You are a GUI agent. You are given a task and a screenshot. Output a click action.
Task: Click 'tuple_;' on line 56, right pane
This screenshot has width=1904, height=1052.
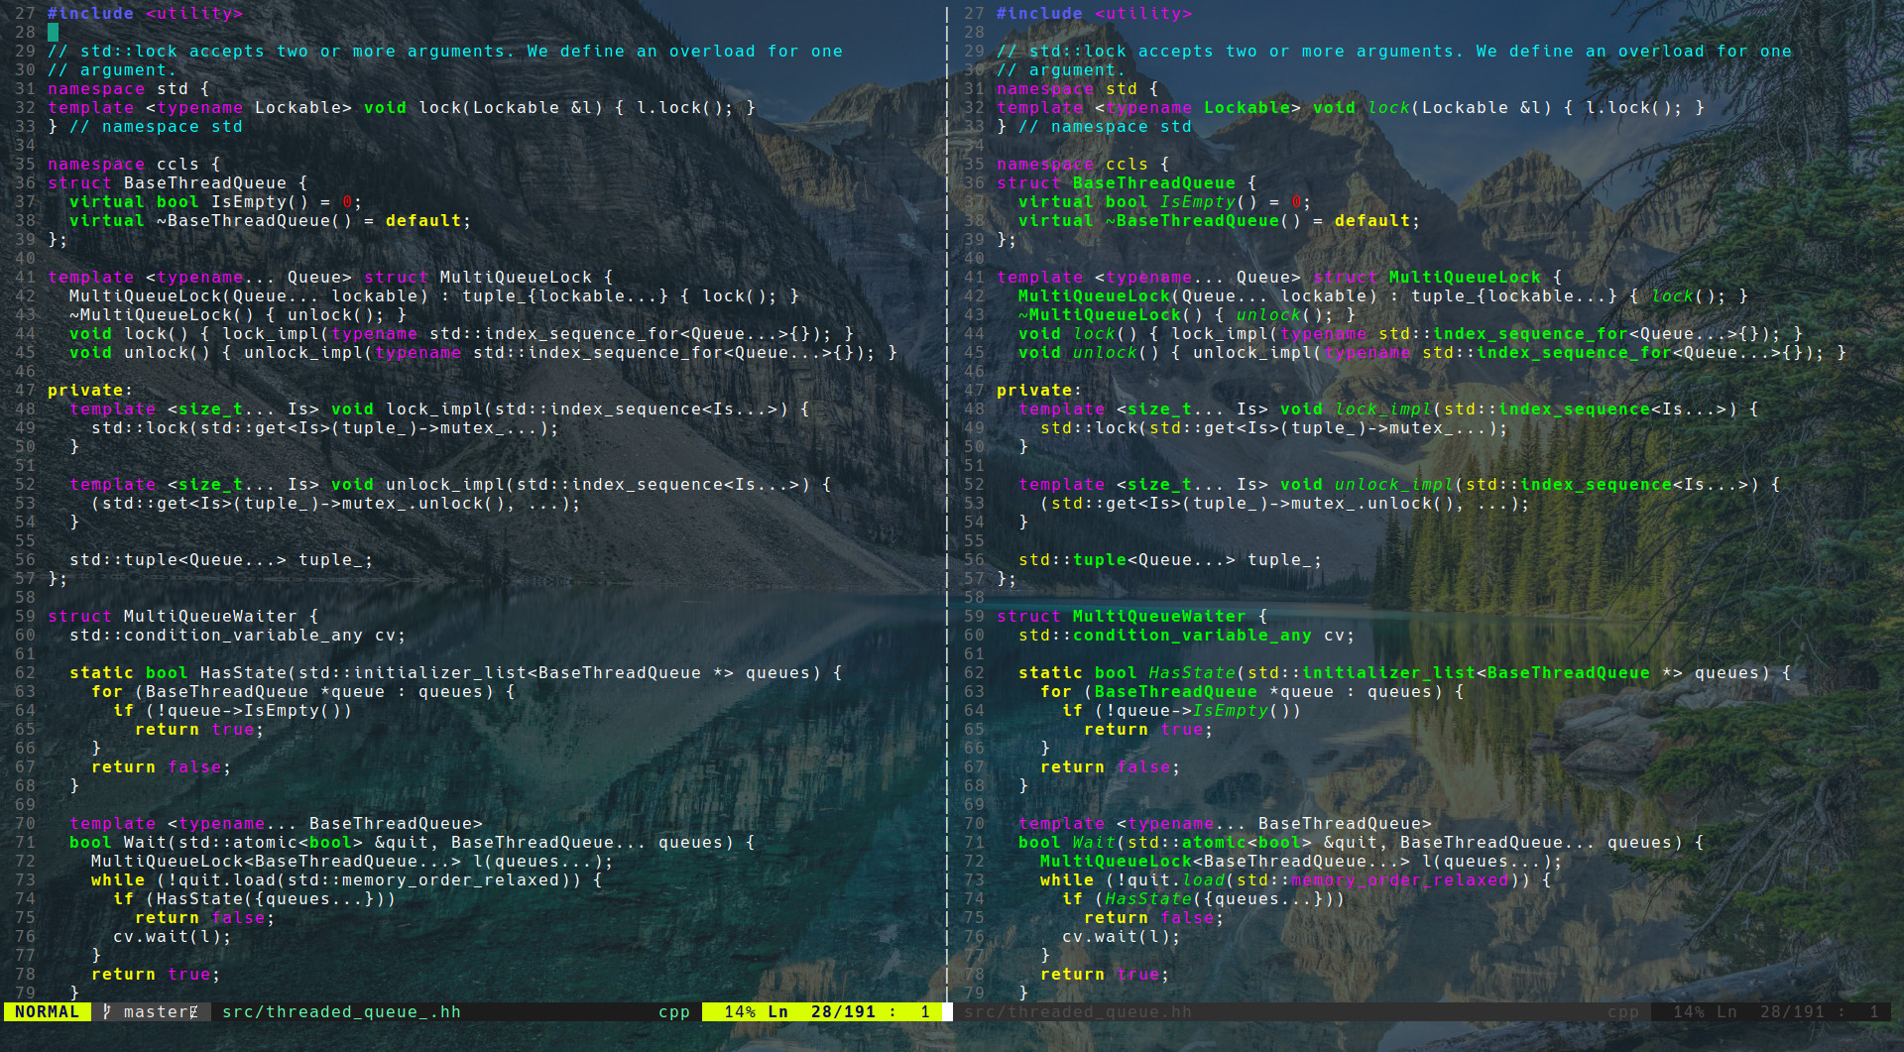point(1284,559)
